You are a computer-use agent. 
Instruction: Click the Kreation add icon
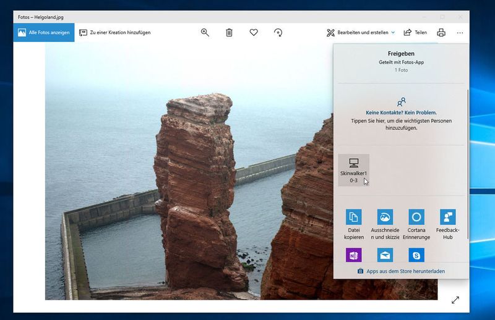[83, 33]
